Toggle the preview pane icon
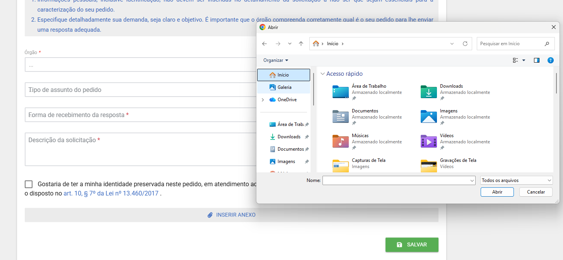 click(x=536, y=60)
